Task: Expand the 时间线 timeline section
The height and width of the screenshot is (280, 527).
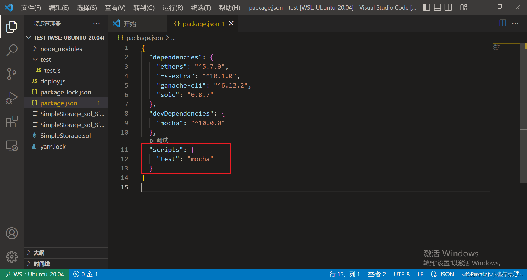Action: [x=66, y=264]
